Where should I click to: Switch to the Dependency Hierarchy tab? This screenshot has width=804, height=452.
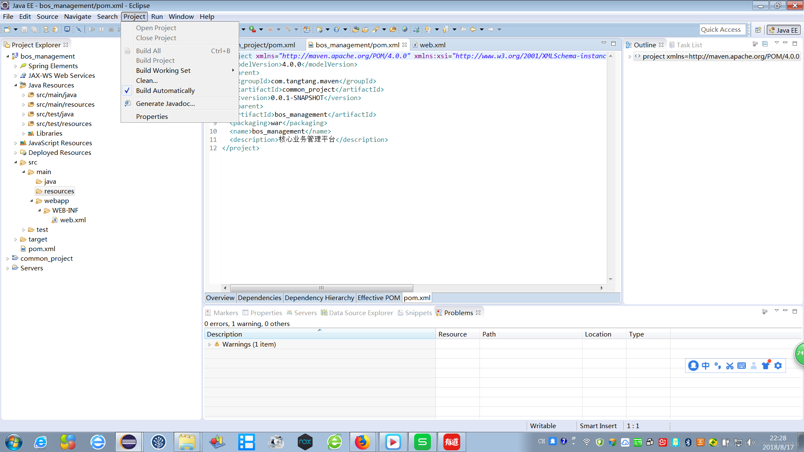pos(320,298)
